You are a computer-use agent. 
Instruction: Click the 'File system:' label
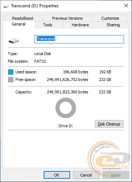click(18, 61)
